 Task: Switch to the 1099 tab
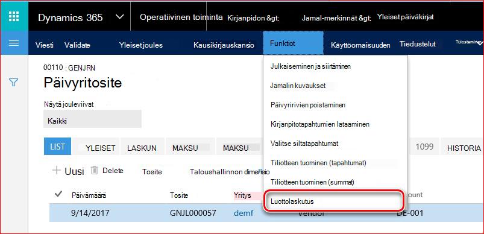424,147
